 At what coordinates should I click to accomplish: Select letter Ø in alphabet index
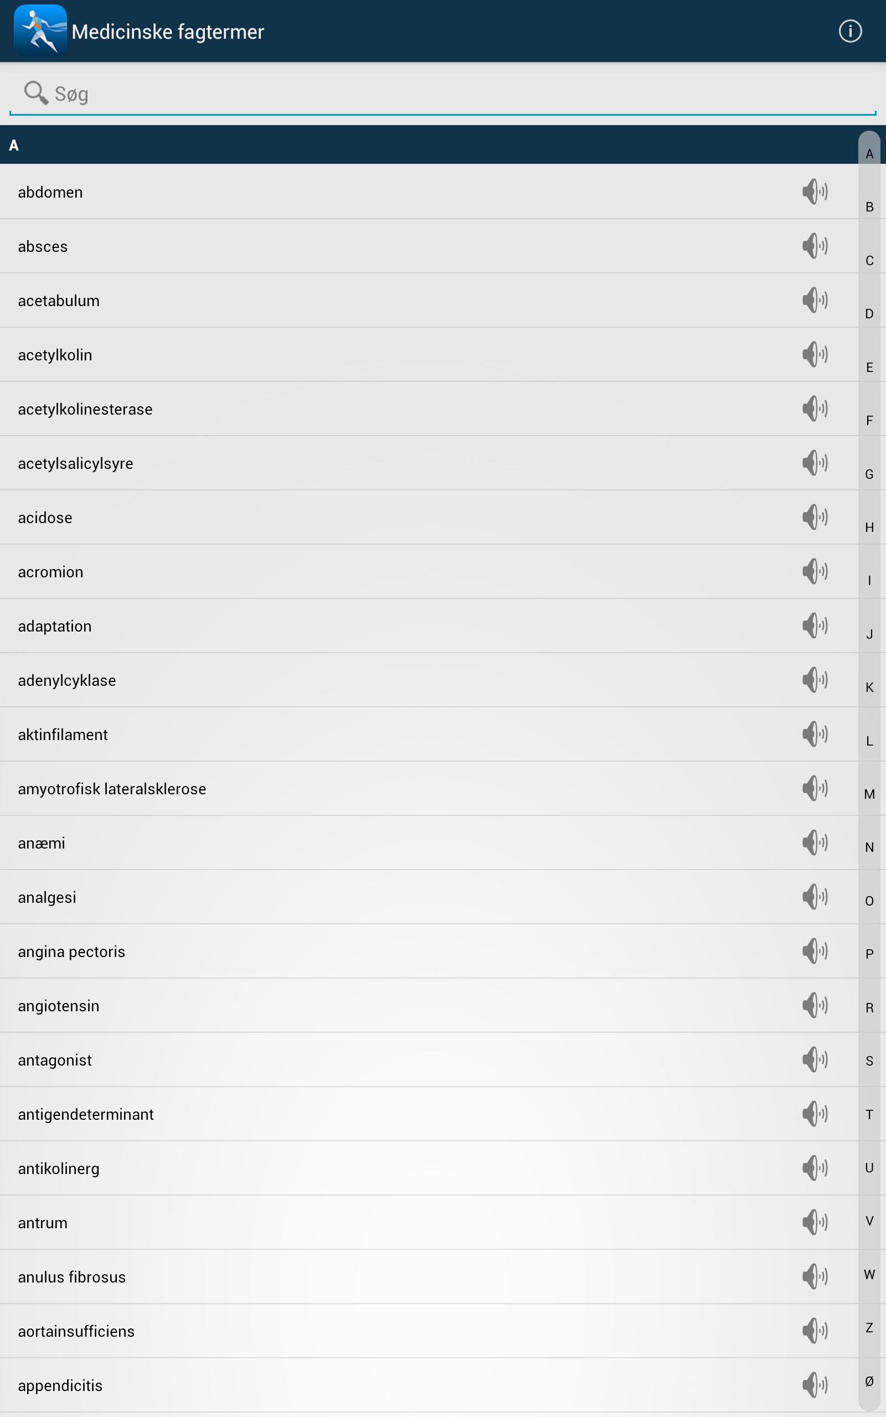click(869, 1381)
